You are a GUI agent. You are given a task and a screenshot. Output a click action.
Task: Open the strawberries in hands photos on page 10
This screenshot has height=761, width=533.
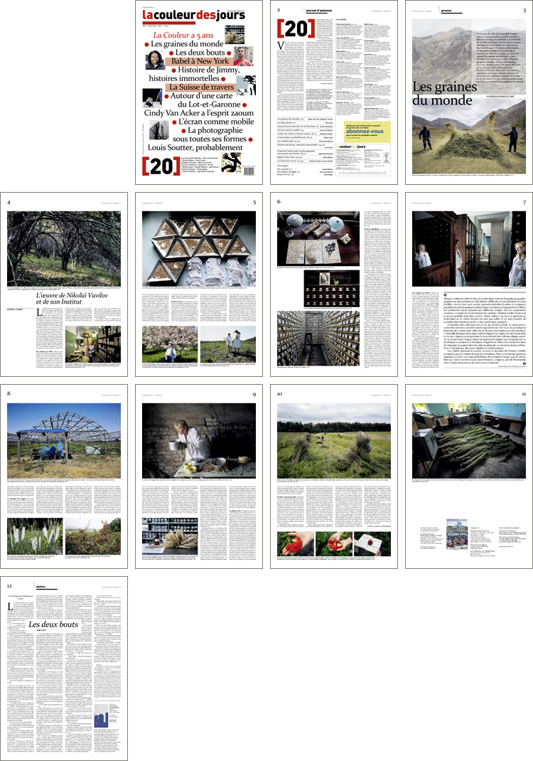(334, 543)
